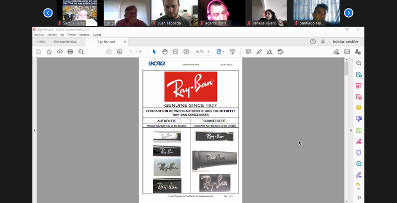Collapse the tools pane arrow button

[x=359, y=198]
